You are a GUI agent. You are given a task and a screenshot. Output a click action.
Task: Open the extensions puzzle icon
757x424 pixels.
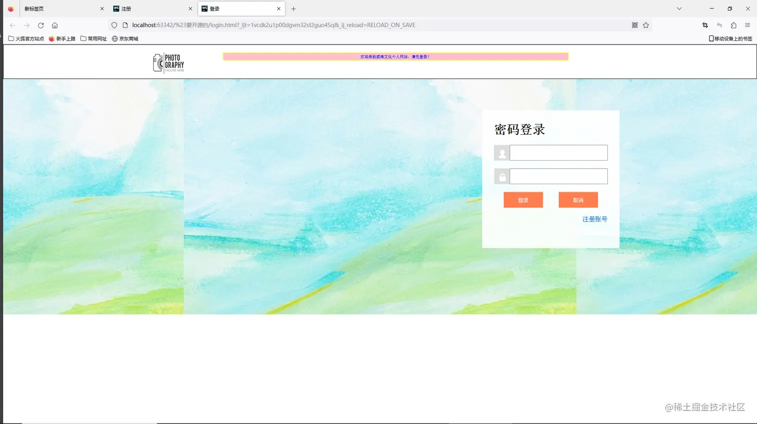tap(733, 25)
